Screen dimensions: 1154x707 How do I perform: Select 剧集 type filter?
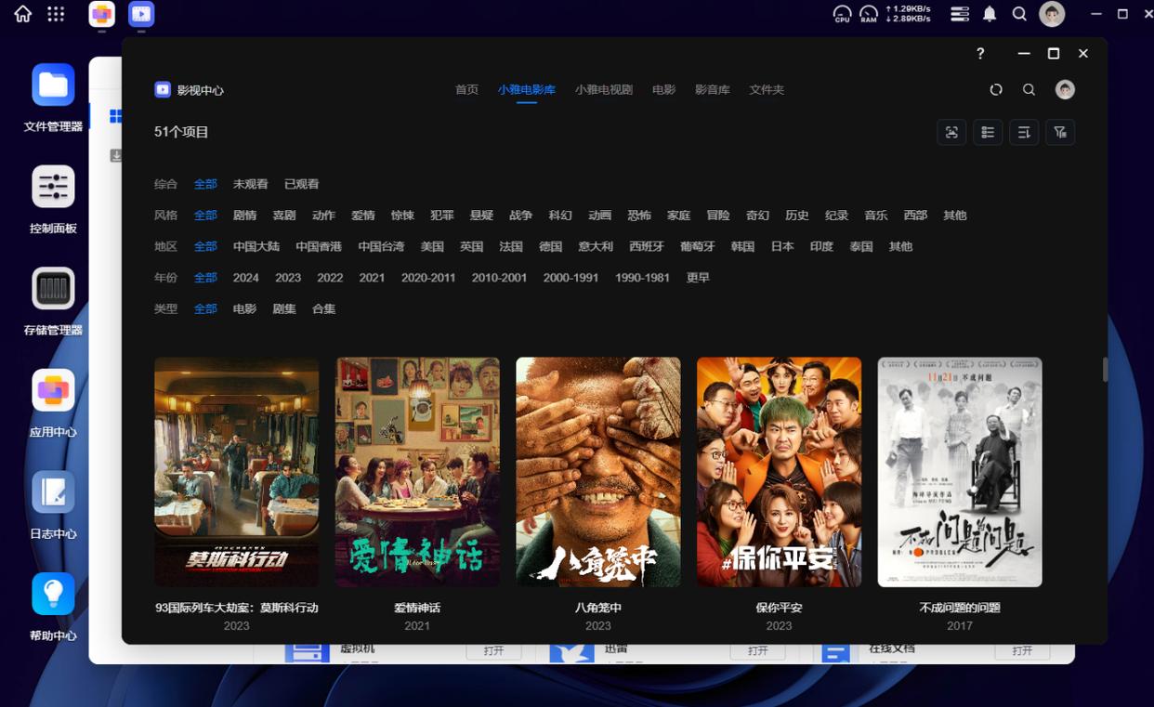point(283,309)
